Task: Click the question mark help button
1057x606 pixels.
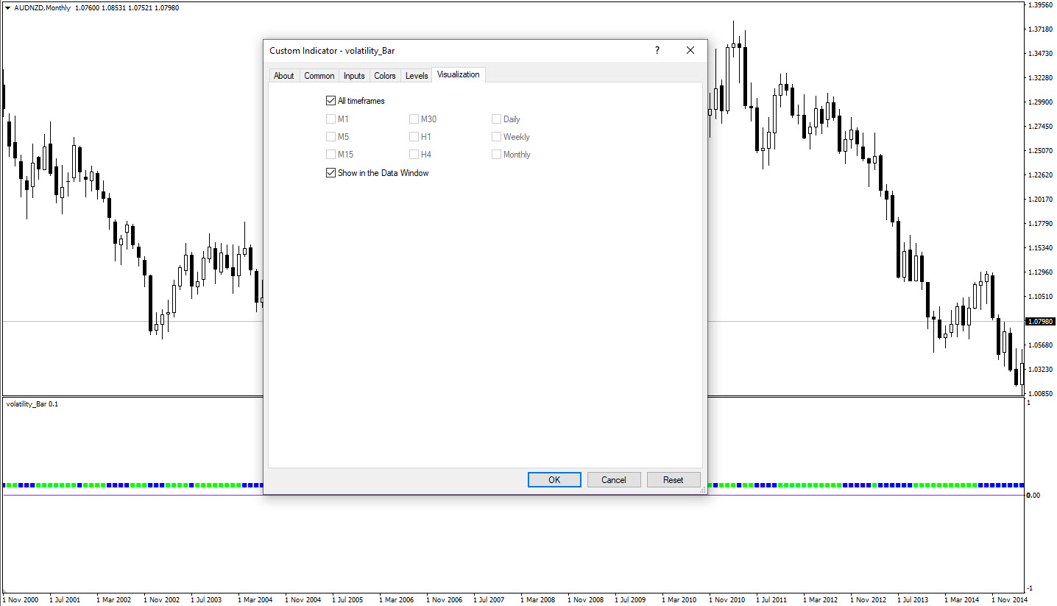Action: (x=657, y=51)
